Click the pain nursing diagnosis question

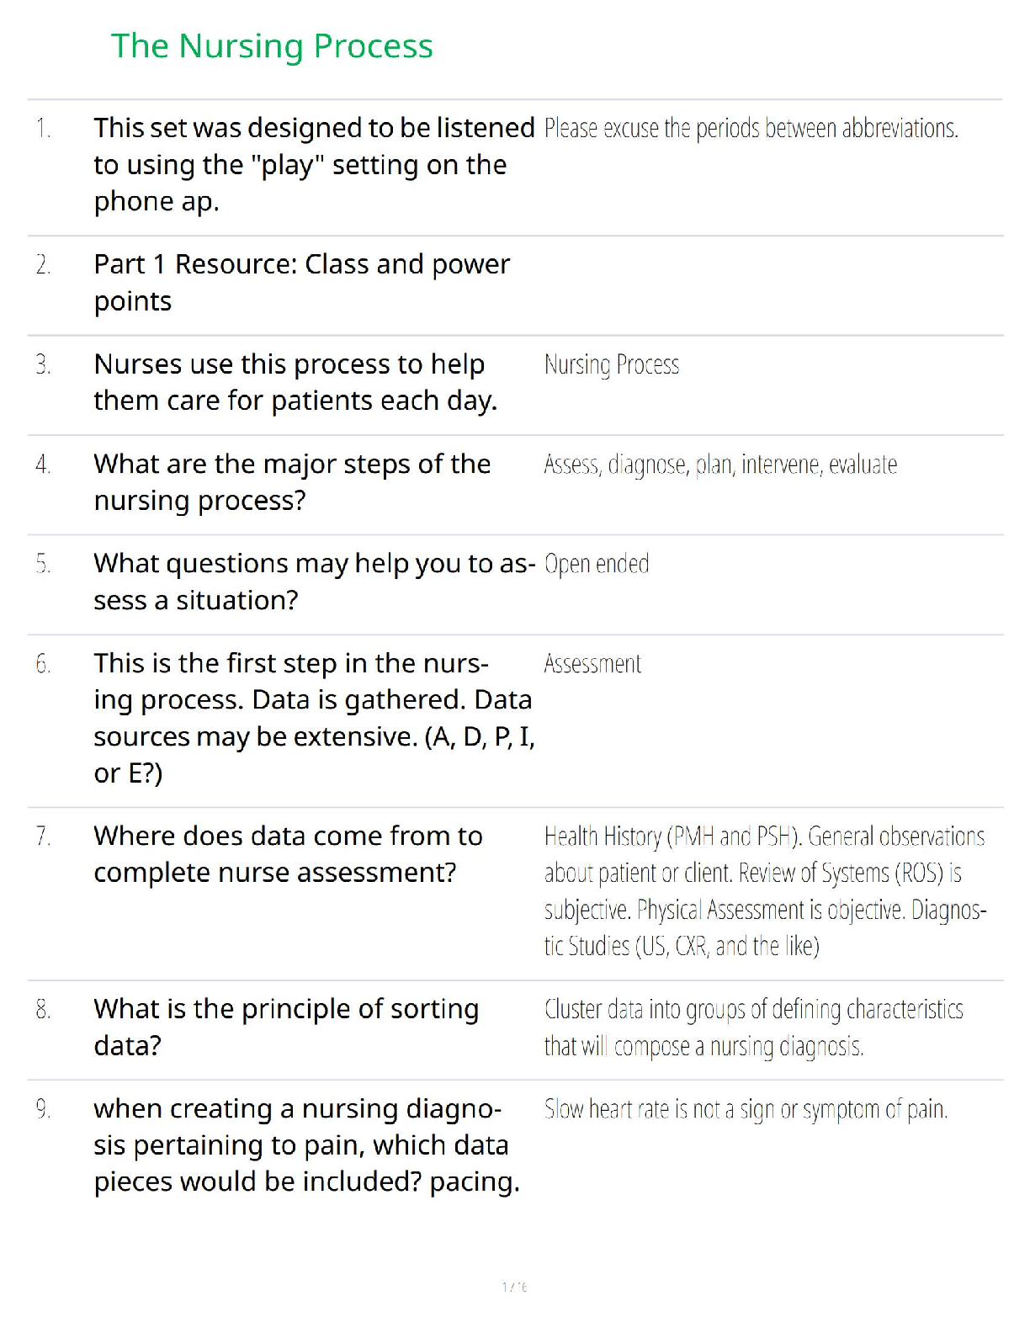(306, 1145)
